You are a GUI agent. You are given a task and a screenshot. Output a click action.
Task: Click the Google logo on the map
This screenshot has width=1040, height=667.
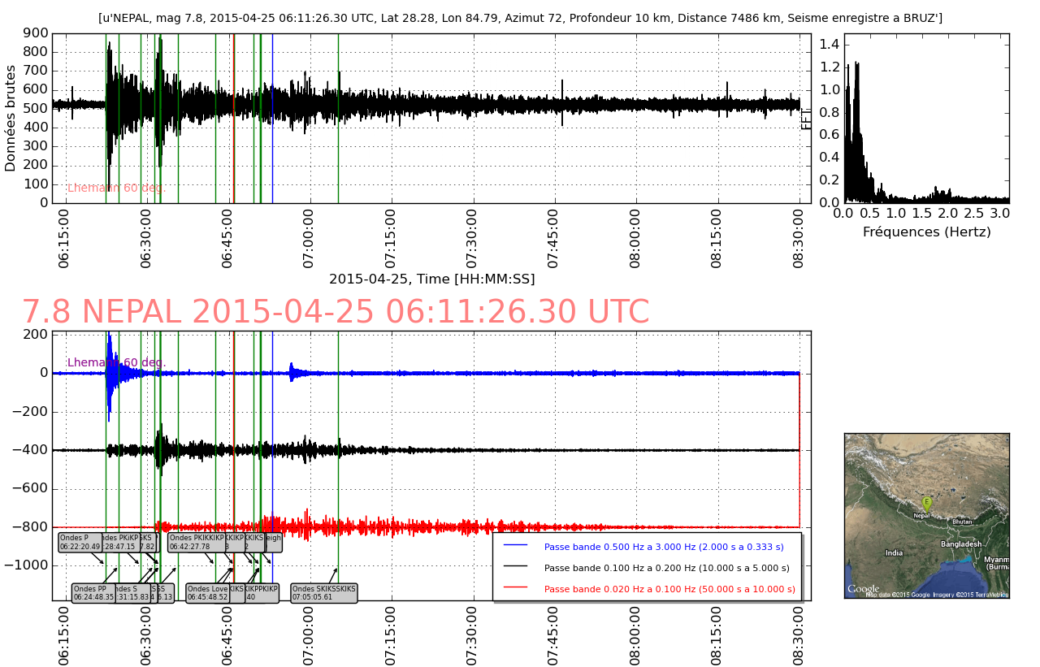tap(863, 589)
